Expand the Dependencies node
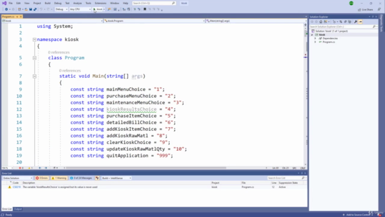385x217 pixels. [315, 39]
